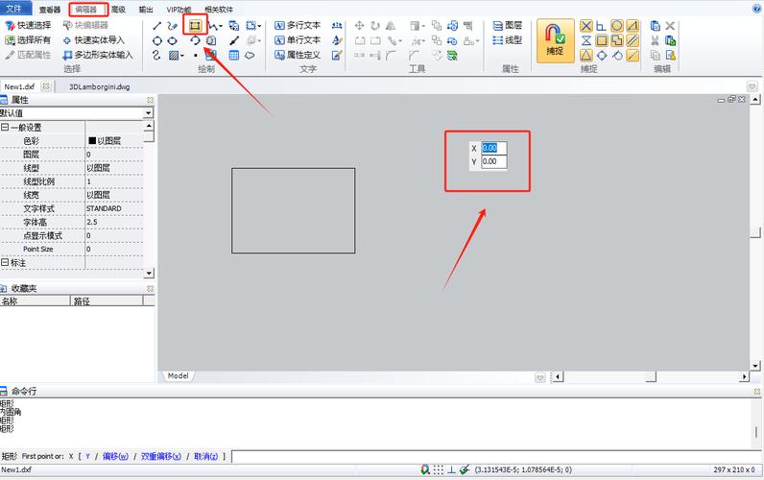Click Quick Select (快速选择)
Viewport: 764px width, 480px height.
point(28,25)
